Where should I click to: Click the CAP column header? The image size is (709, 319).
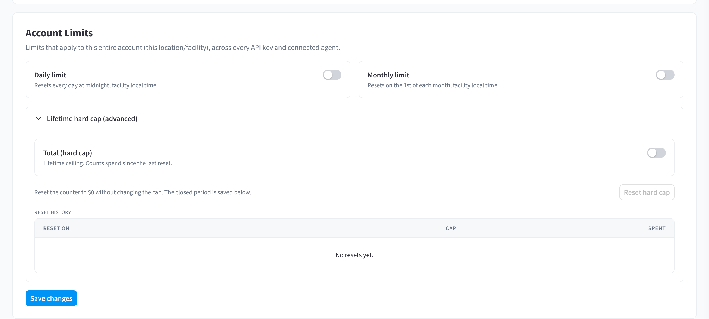(451, 228)
